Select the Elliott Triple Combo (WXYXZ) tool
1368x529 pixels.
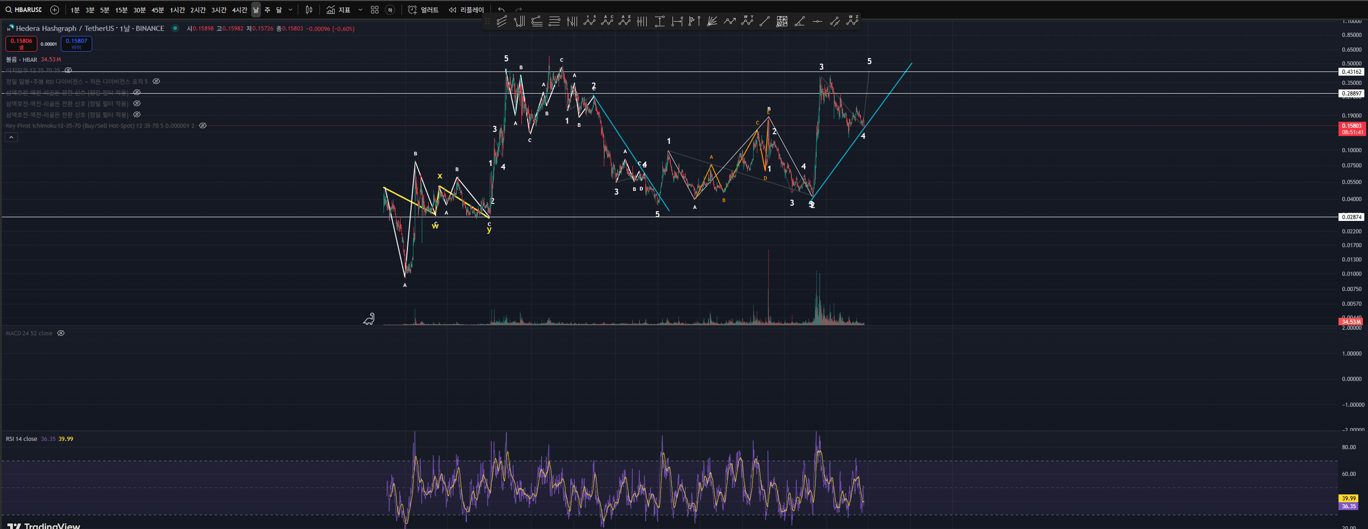click(852, 21)
